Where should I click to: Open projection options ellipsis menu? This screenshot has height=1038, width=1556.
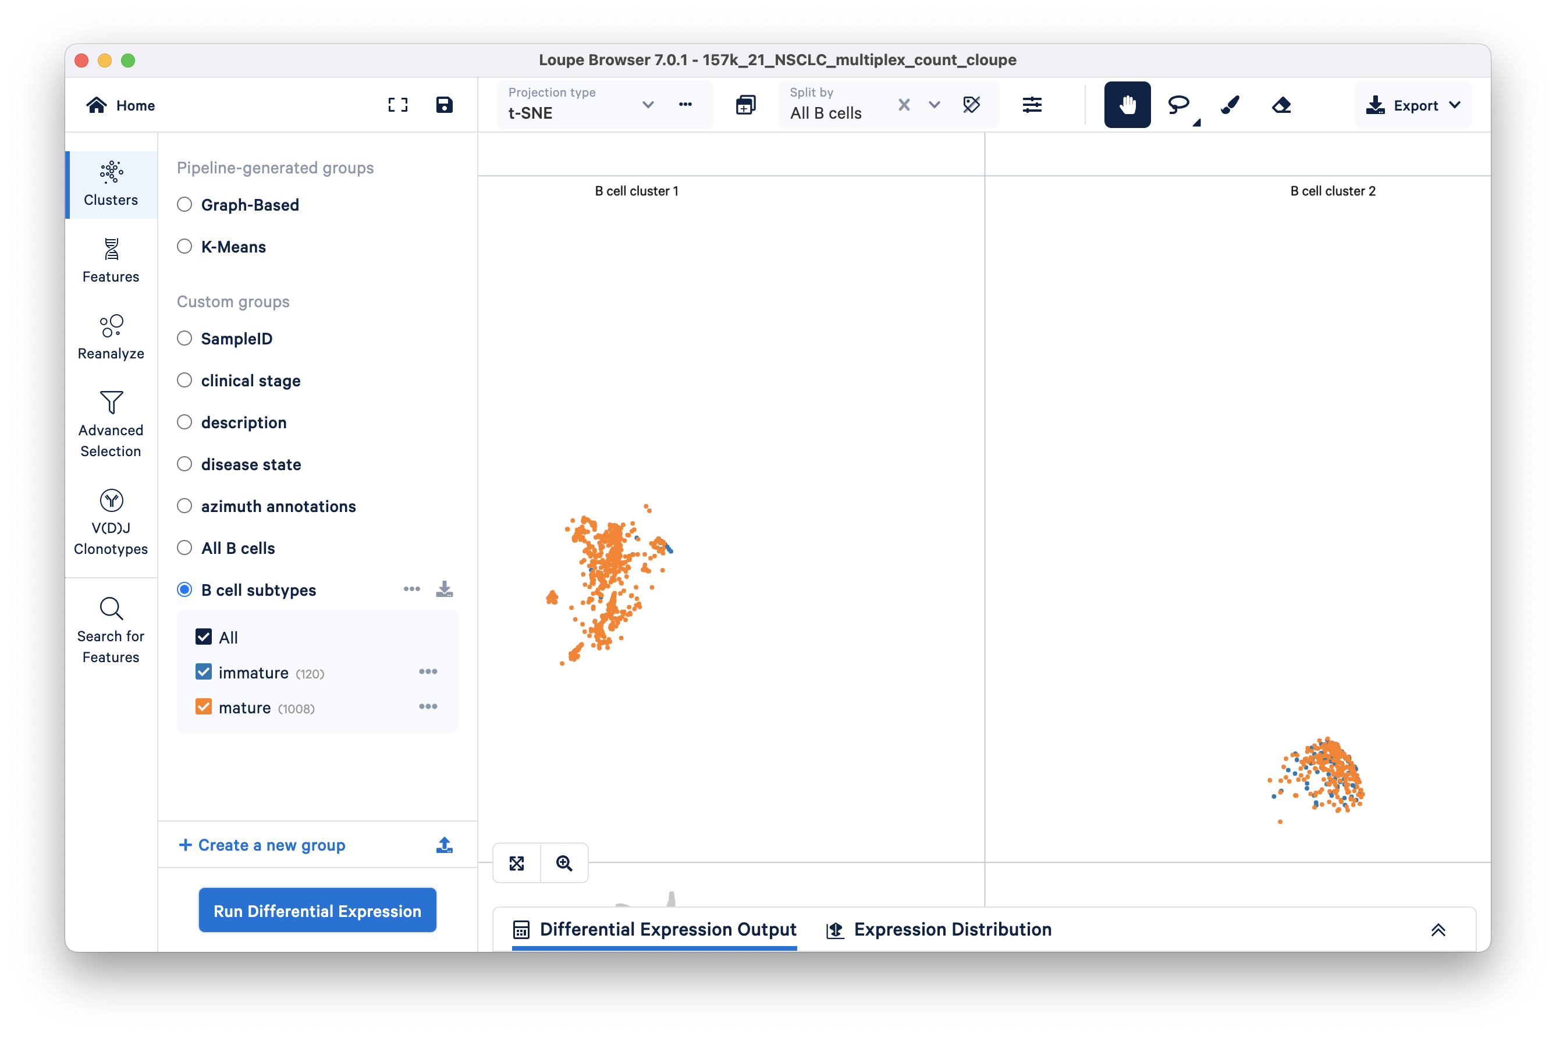pos(685,105)
